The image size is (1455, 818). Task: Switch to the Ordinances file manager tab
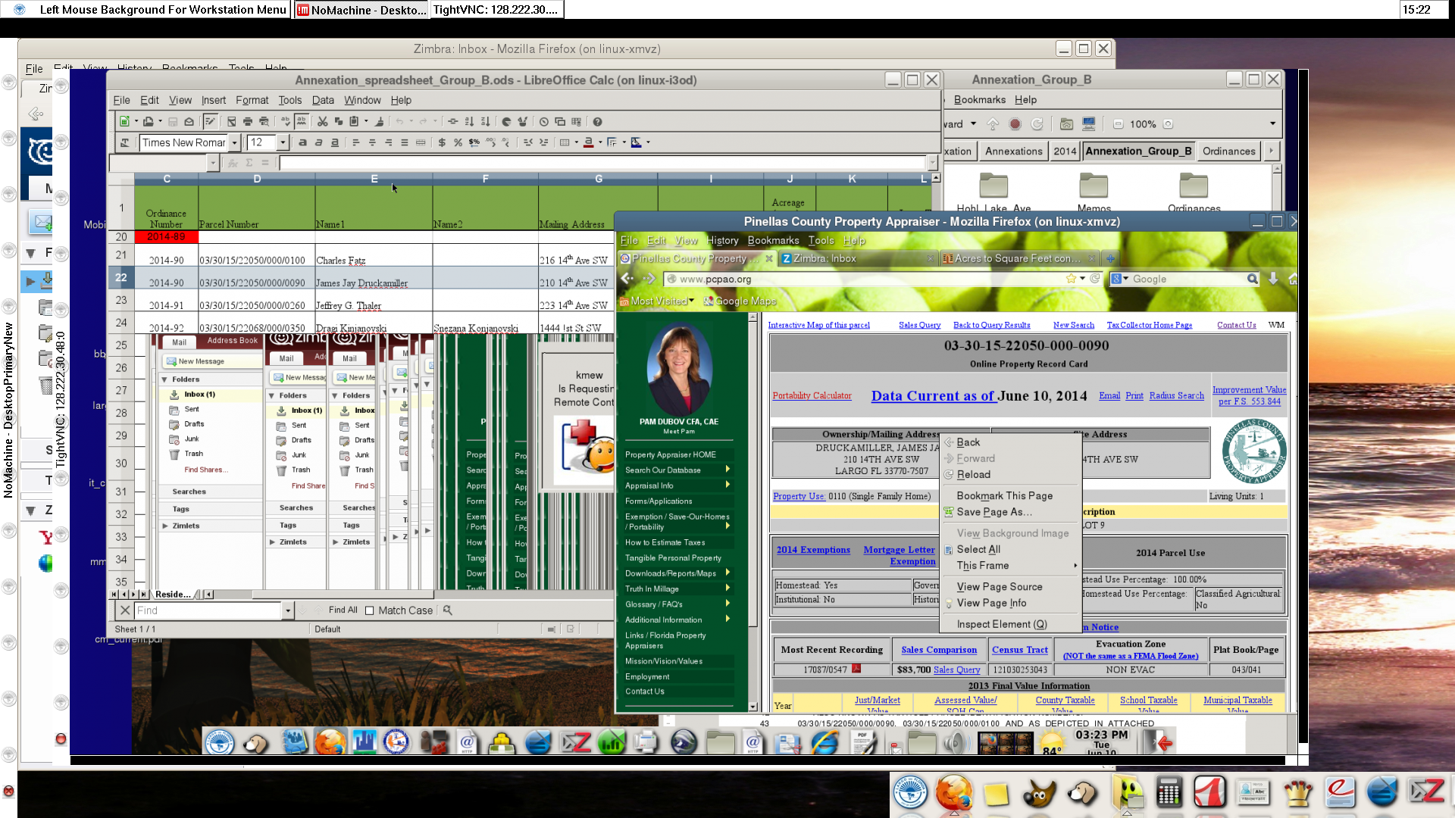1228,151
